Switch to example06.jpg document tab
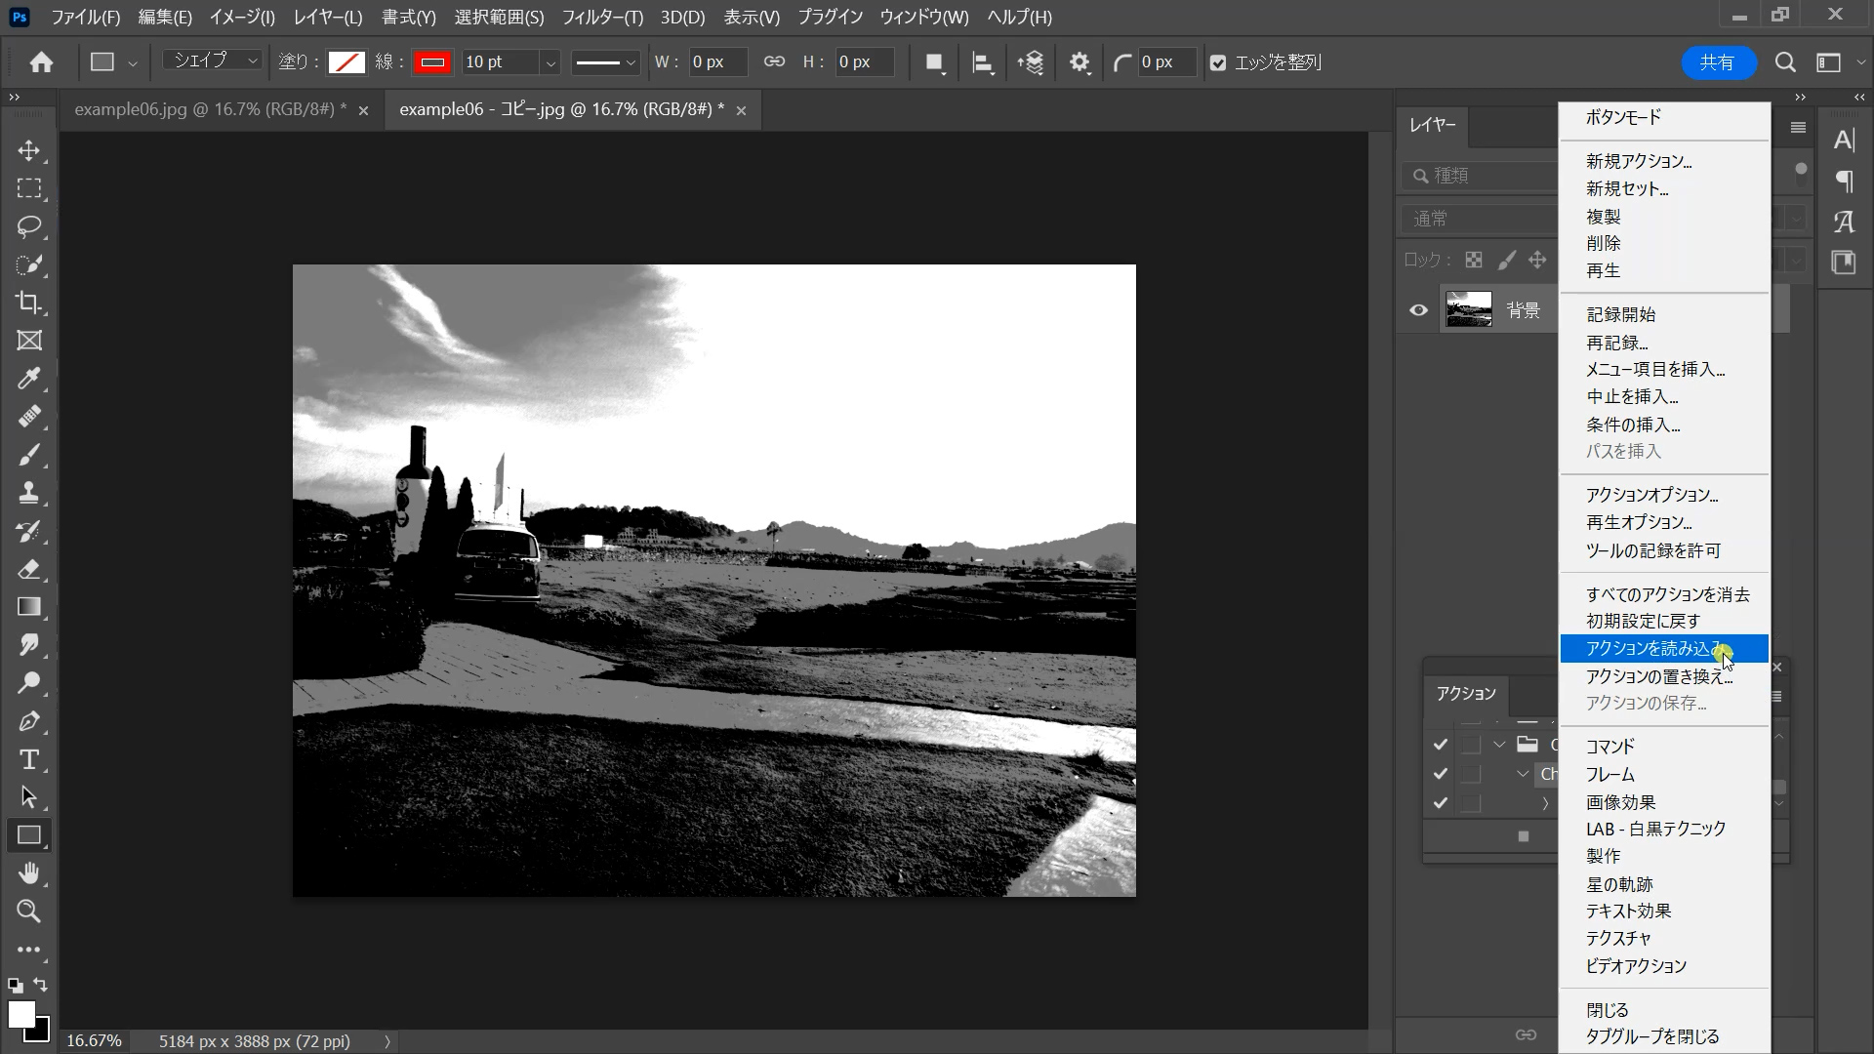Image resolution: width=1874 pixels, height=1054 pixels. click(x=210, y=110)
